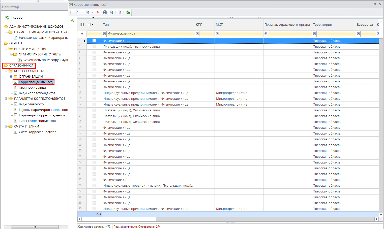
Task: Focus the navigator search field containing корре
Action: coord(40,18)
